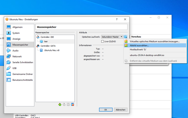
Task: Choose 'Abbild auswählen...' menu entry
Action: pos(139,45)
